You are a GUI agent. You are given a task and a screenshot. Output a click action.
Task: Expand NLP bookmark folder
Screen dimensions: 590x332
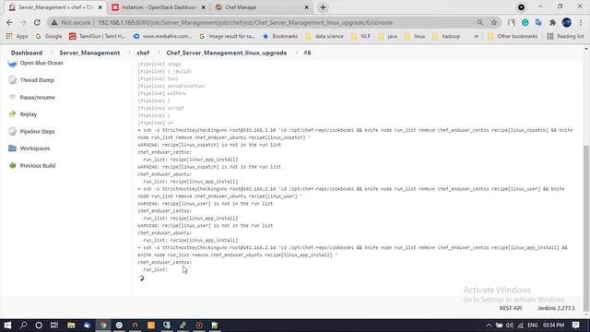click(360, 36)
